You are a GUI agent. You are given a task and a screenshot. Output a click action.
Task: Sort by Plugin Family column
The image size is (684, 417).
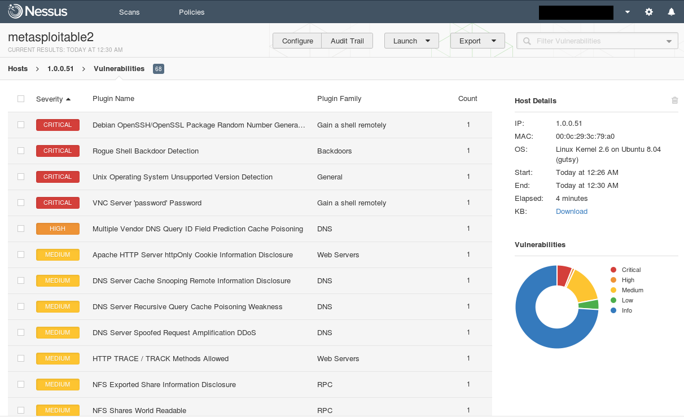pos(339,99)
